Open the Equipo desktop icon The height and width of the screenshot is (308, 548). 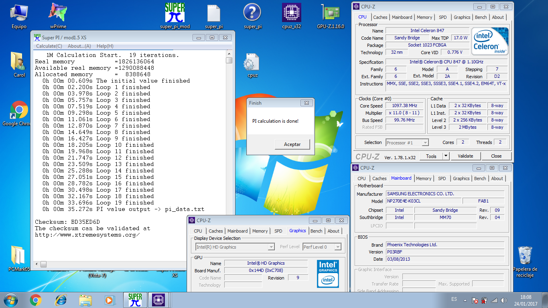18,17
